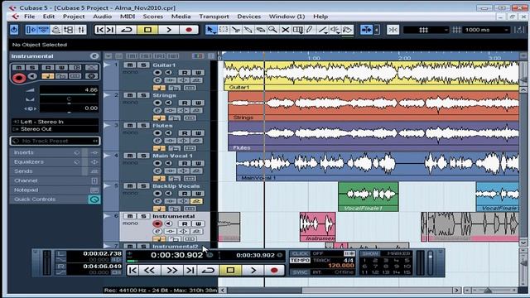Open Notepad section in Inspector

click(55, 190)
